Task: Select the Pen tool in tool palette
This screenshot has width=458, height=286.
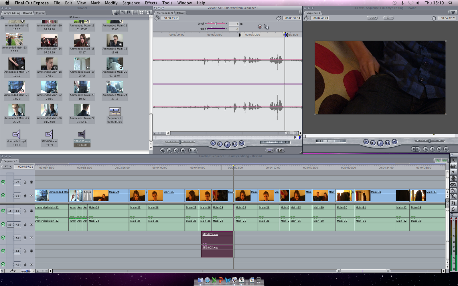Action: [453, 209]
